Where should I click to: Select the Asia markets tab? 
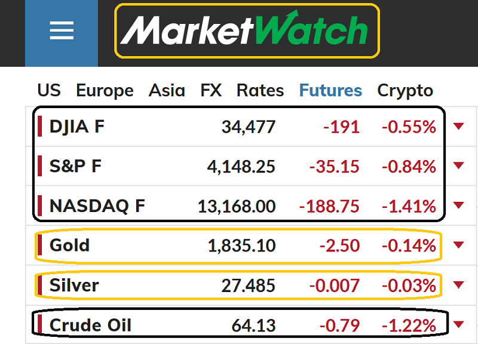coord(167,90)
